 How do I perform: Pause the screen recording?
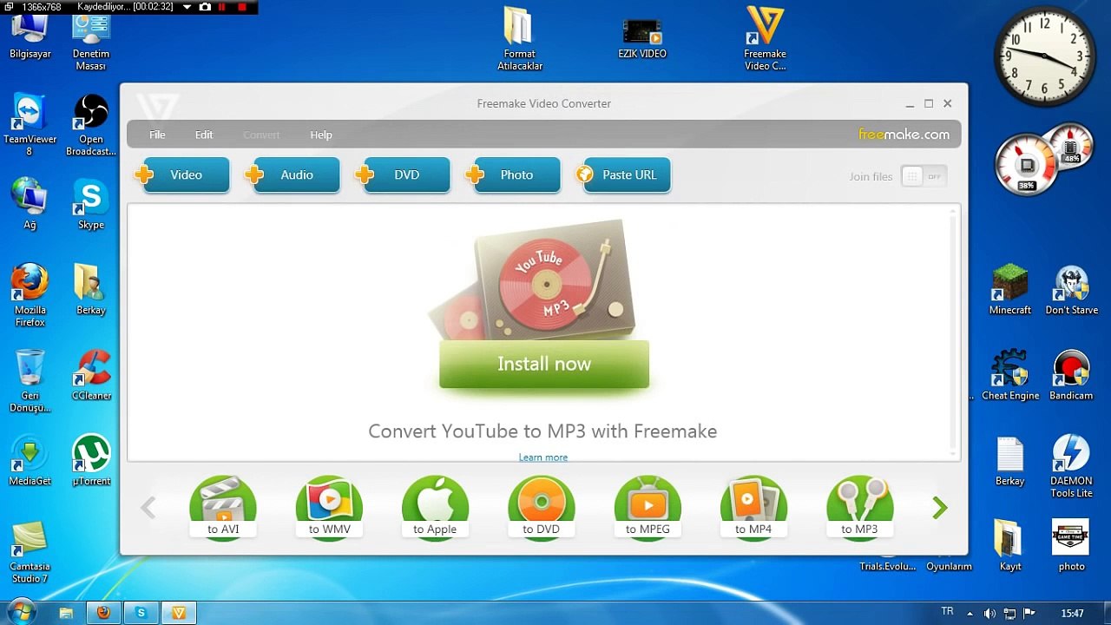(222, 7)
